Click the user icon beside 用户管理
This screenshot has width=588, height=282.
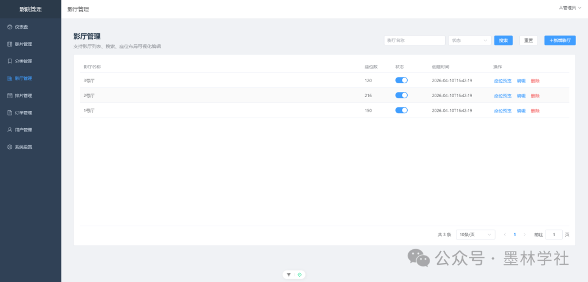(x=10, y=130)
